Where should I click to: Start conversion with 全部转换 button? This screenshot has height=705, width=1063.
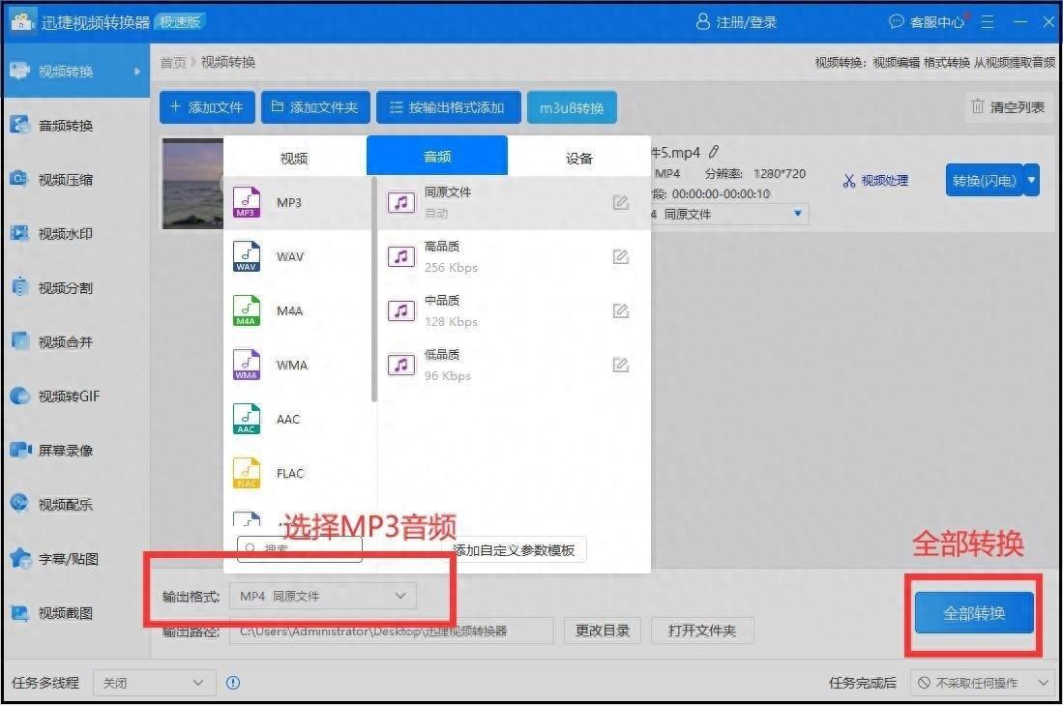(974, 613)
